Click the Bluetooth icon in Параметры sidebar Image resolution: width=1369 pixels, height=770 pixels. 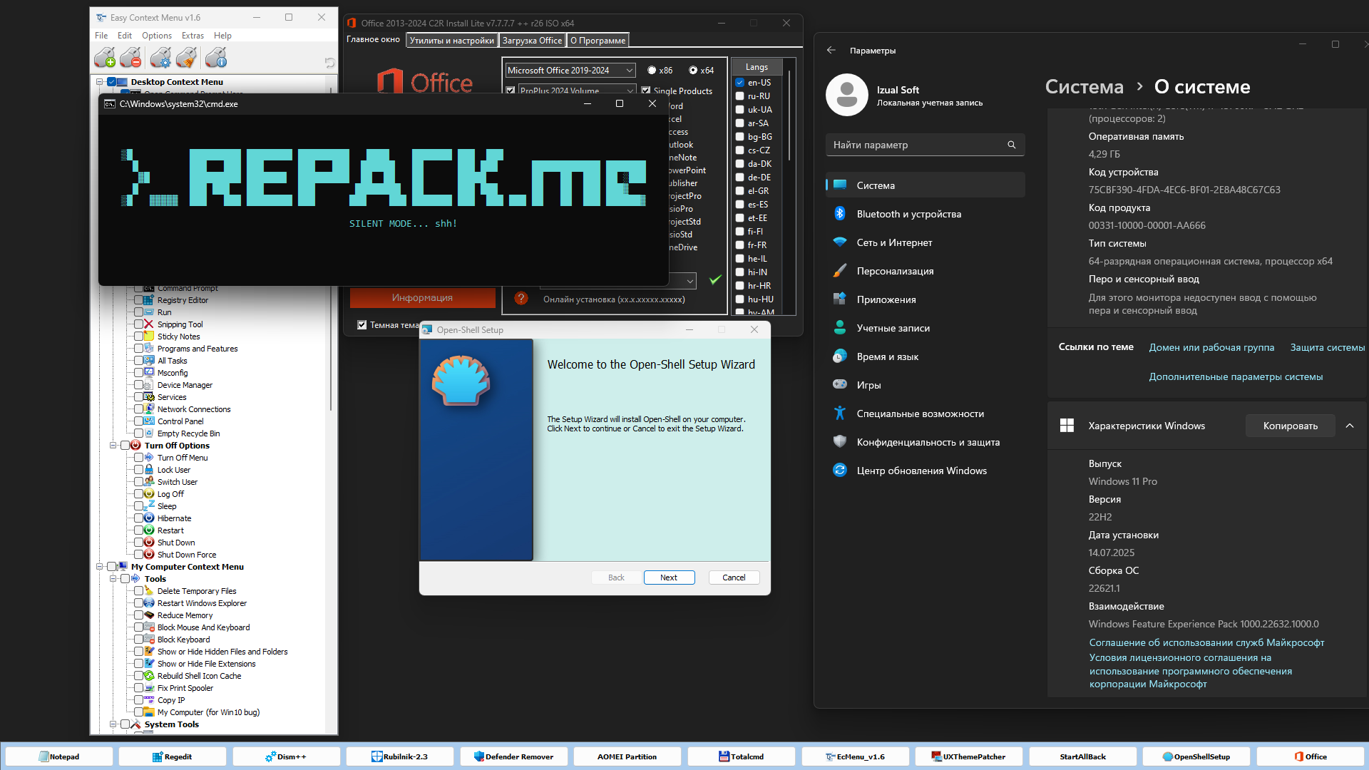[x=840, y=214]
